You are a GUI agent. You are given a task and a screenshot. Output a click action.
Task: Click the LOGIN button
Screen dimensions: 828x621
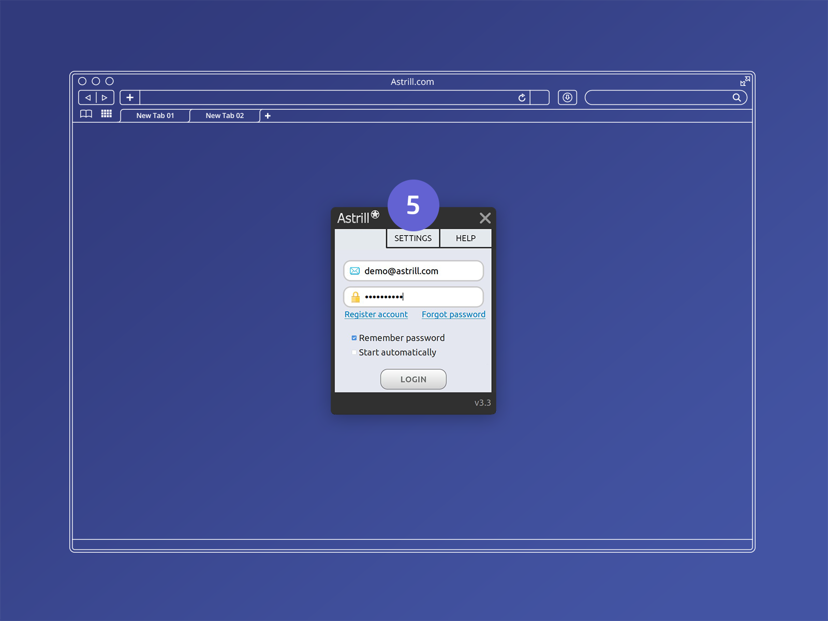413,379
